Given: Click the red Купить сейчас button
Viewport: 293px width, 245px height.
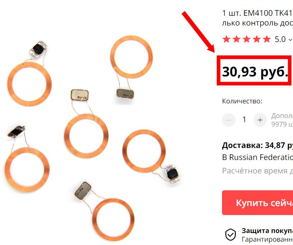Looking at the screenshot, I should click(257, 203).
